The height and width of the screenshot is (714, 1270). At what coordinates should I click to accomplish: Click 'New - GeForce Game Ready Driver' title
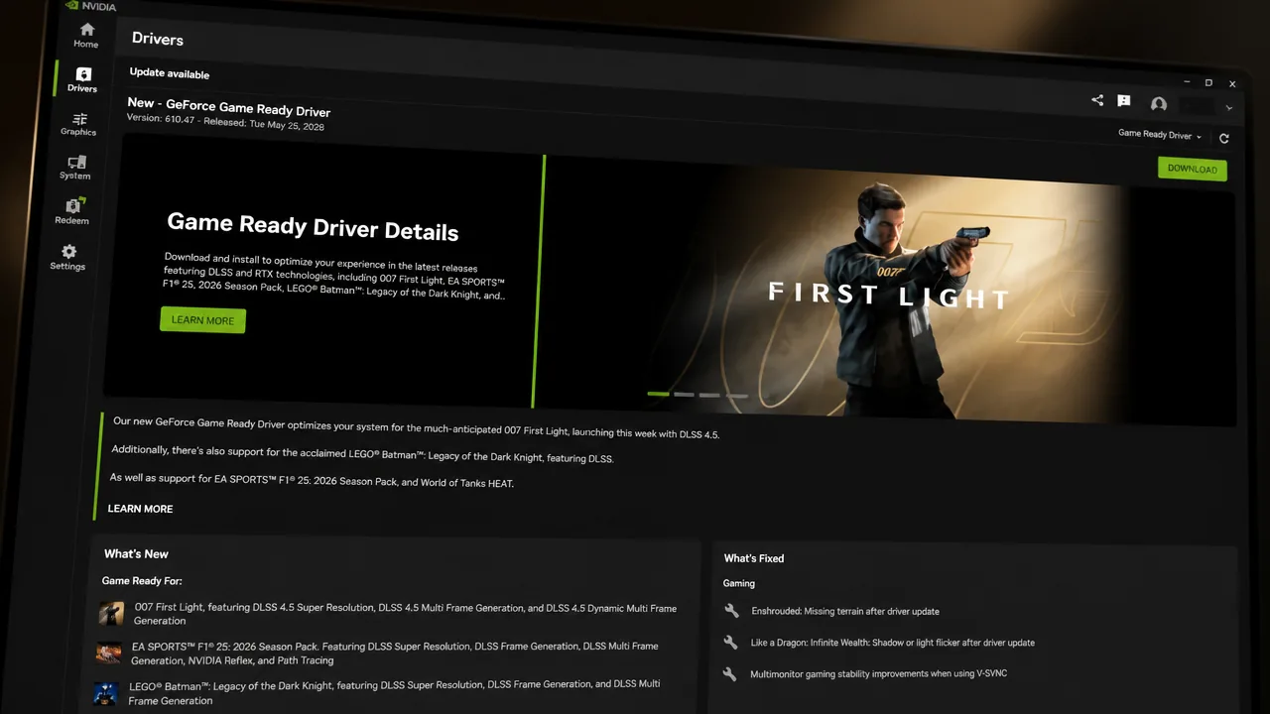pos(229,107)
